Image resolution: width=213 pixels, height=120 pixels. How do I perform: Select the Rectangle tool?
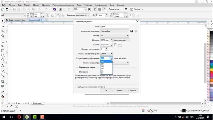tap(3, 51)
